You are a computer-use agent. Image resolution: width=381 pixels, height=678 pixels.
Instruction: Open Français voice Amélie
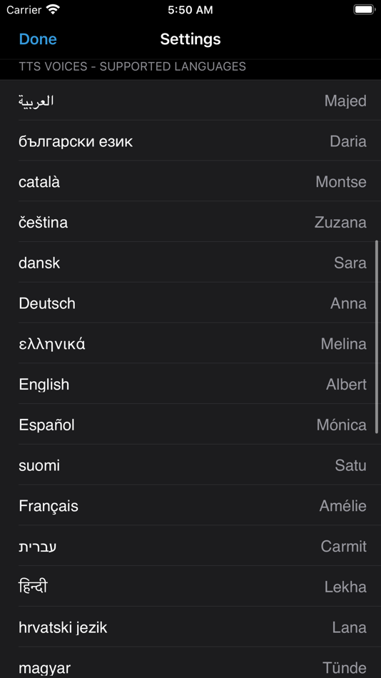tap(190, 505)
